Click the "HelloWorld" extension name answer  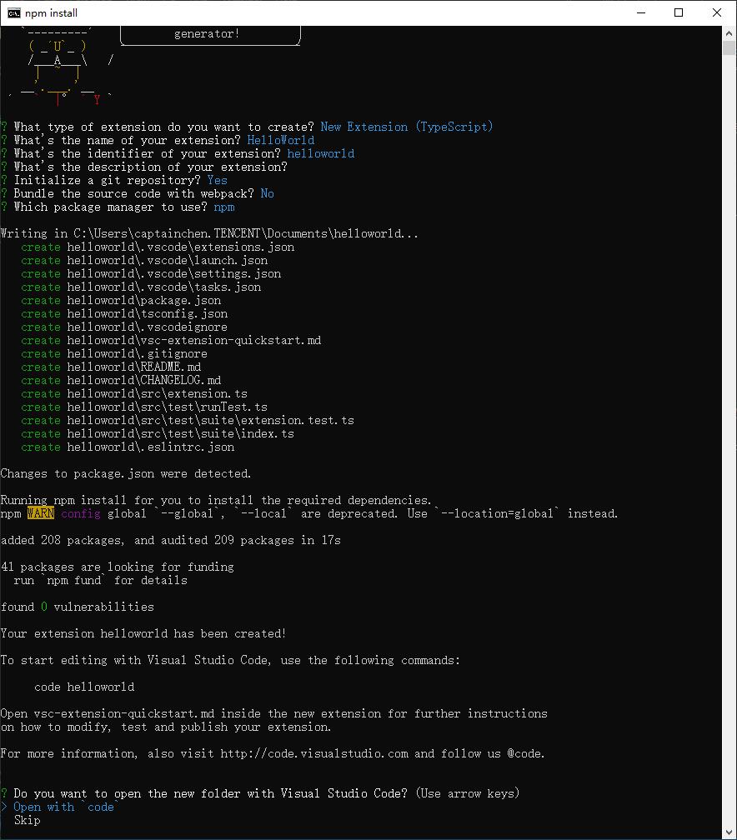point(281,140)
